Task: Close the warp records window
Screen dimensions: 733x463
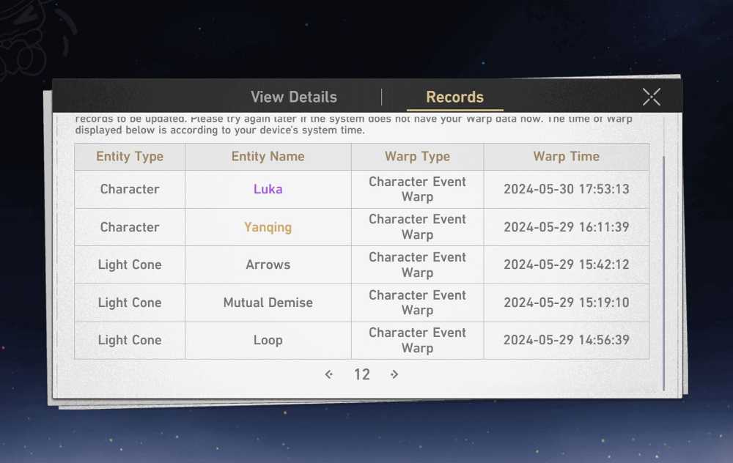Action: [x=651, y=97]
